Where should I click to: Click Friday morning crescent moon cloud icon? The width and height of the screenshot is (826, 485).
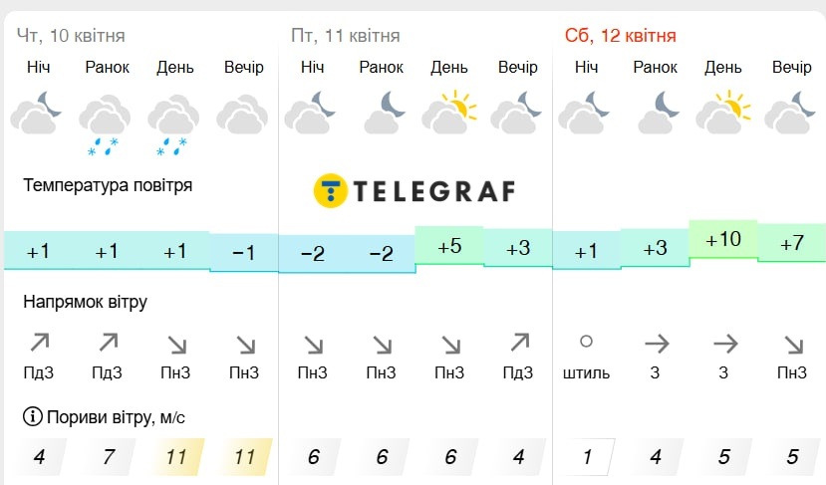coord(384,112)
